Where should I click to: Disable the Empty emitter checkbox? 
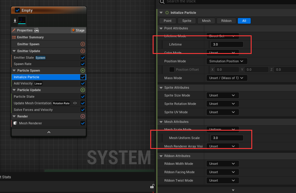(17, 10)
